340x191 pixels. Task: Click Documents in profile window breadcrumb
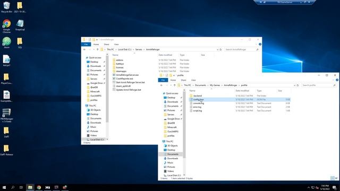pyautogui.click(x=200, y=85)
